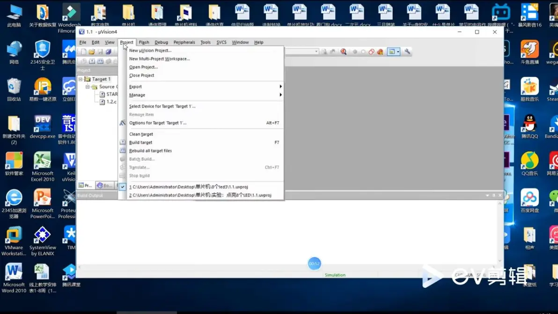Collapse the Source Group tree node
The width and height of the screenshot is (558, 314).
click(x=88, y=87)
